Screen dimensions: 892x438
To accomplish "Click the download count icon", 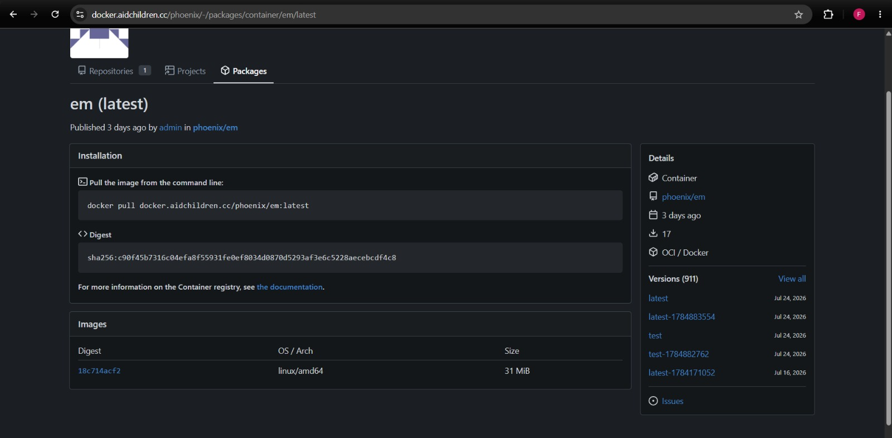I will coord(653,234).
